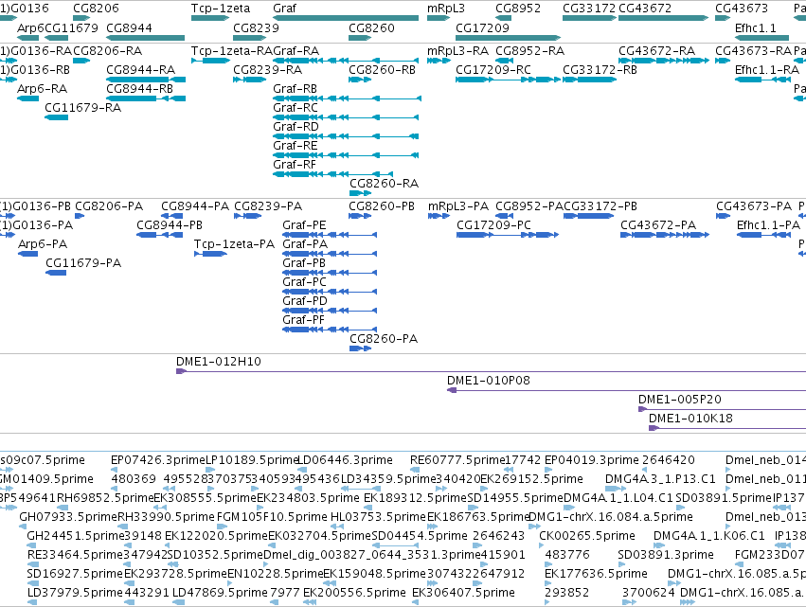Open the Graf-PA protein label
Viewport: 806px width, 607px height.
(305, 244)
